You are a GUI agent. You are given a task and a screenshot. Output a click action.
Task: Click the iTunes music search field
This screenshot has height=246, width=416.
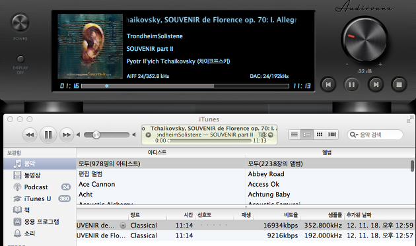point(375,135)
